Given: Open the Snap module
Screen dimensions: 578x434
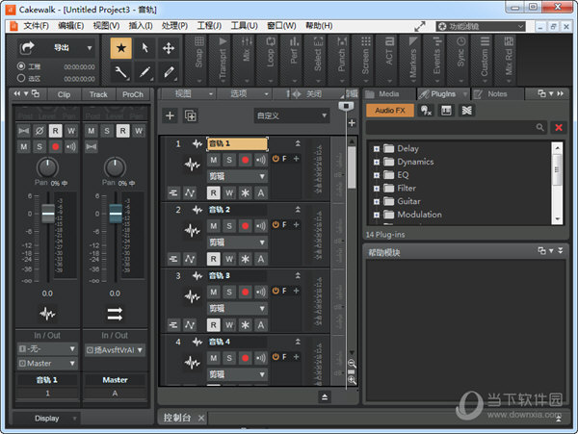Looking at the screenshot, I should [x=199, y=60].
